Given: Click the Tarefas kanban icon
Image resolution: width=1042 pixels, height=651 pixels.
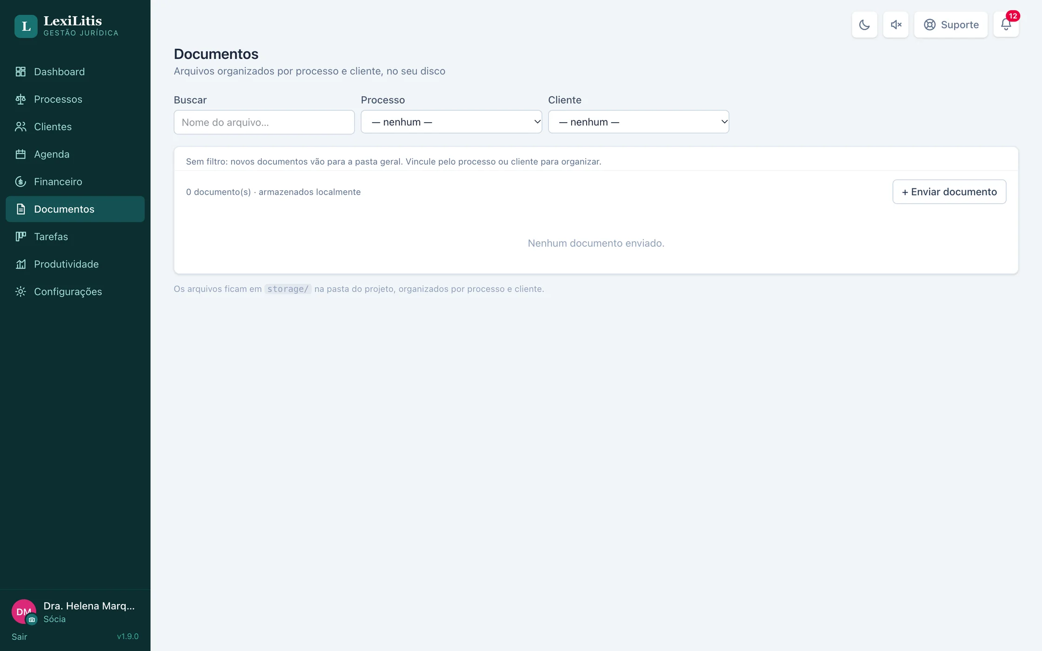Looking at the screenshot, I should click(20, 236).
